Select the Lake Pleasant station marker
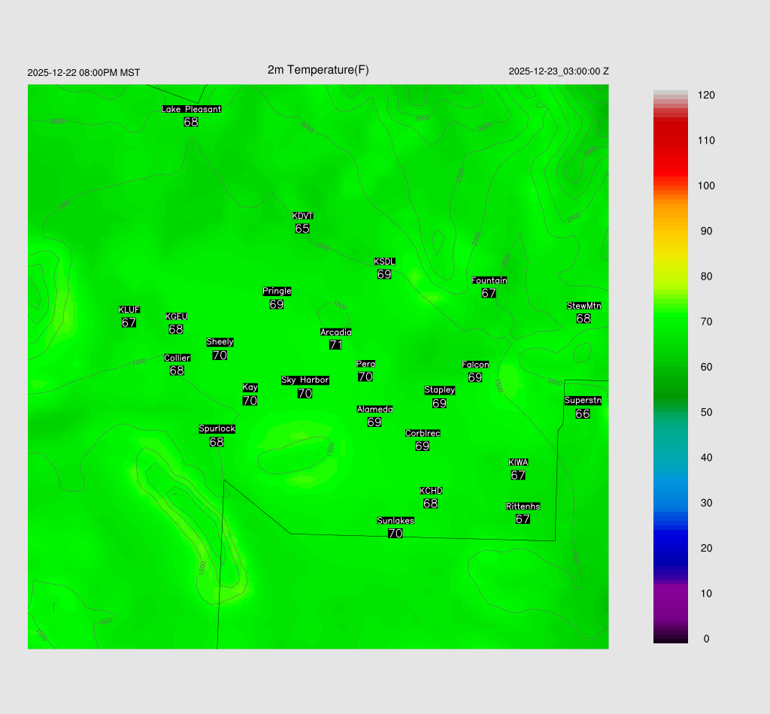Screen dimensions: 770x714 click(191, 116)
